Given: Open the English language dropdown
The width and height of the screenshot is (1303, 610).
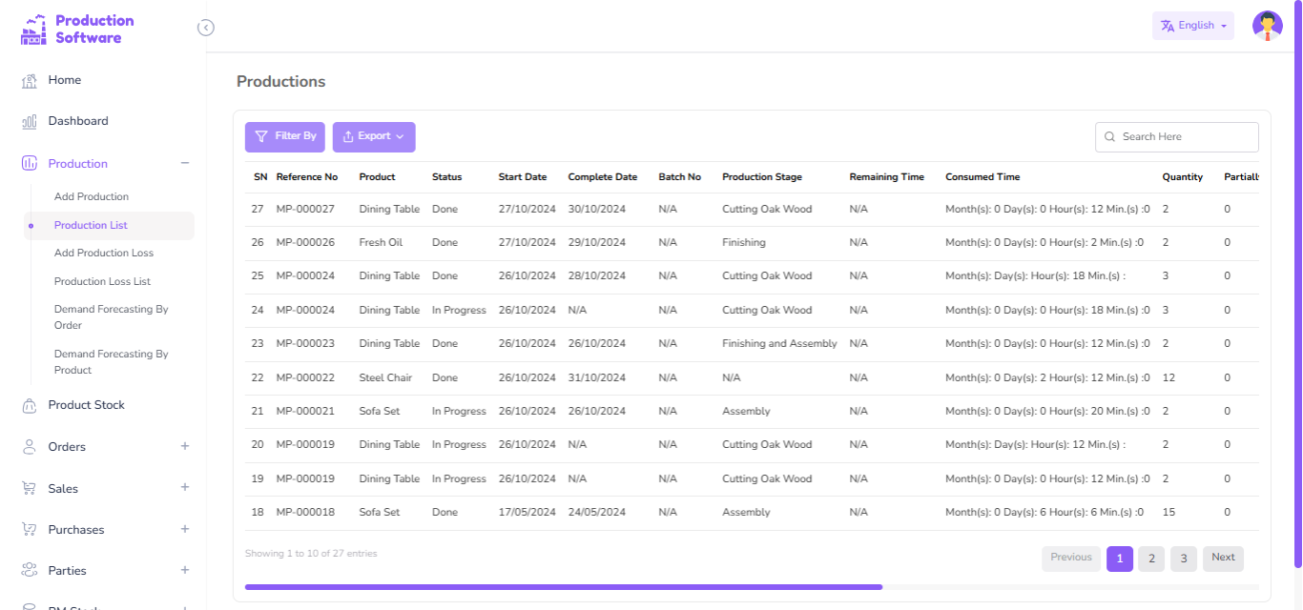Looking at the screenshot, I should [1192, 26].
